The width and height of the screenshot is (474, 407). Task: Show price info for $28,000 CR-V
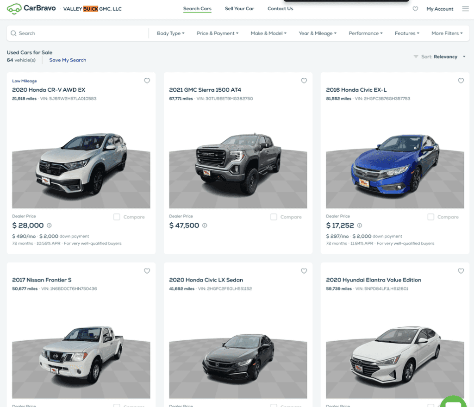coord(49,225)
